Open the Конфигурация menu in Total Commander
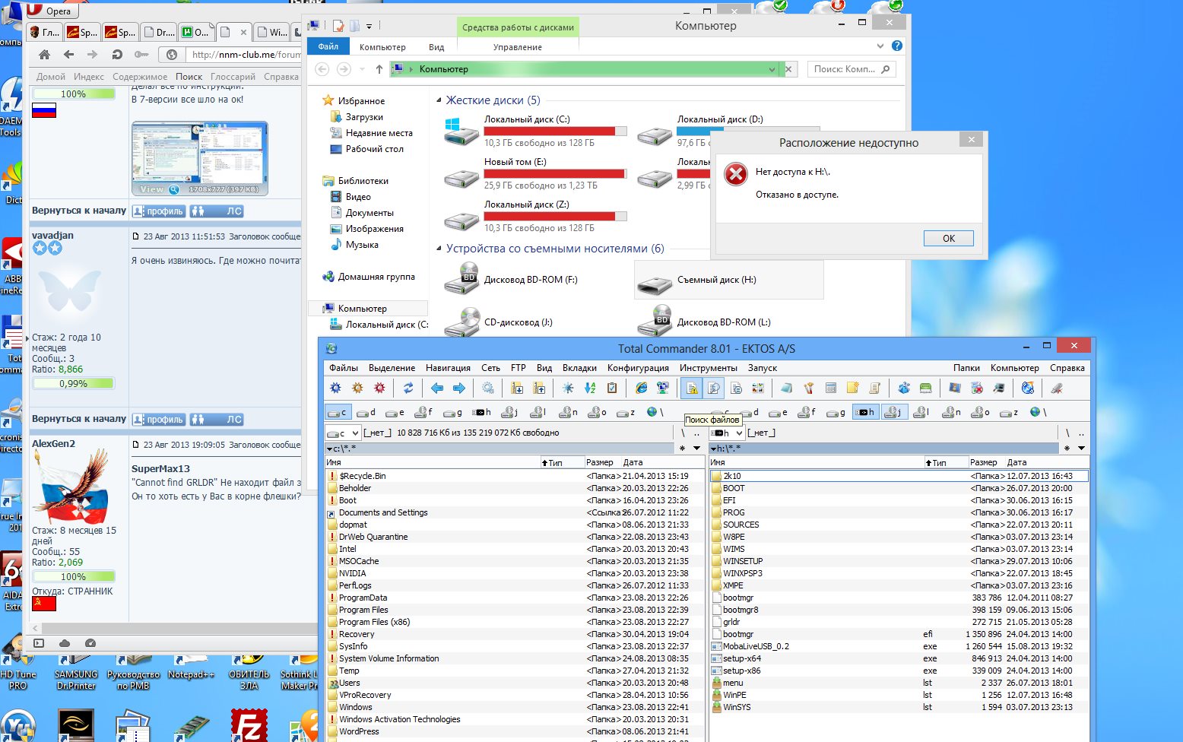The image size is (1183, 742). click(x=637, y=368)
